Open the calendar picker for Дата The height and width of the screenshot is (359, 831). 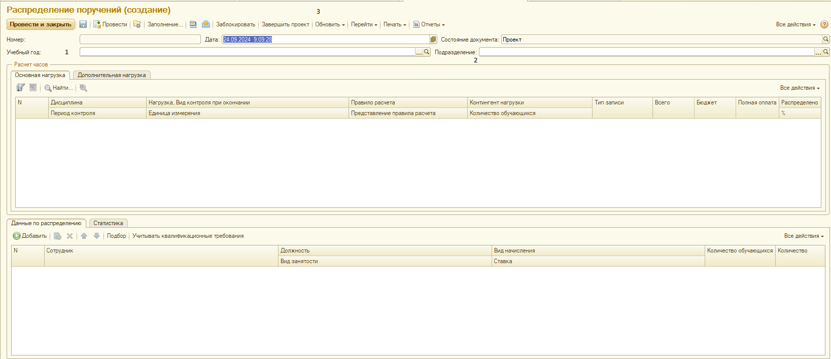(433, 40)
